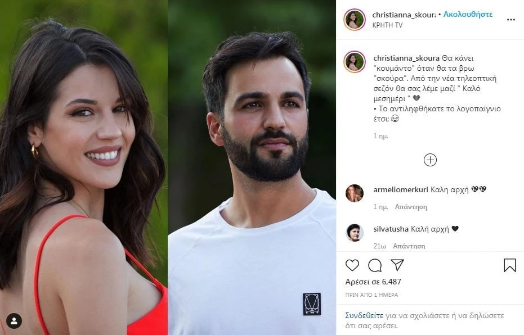The height and width of the screenshot is (335, 524).
Task: View armeliomerkuri profile avatar
Action: click(355, 193)
